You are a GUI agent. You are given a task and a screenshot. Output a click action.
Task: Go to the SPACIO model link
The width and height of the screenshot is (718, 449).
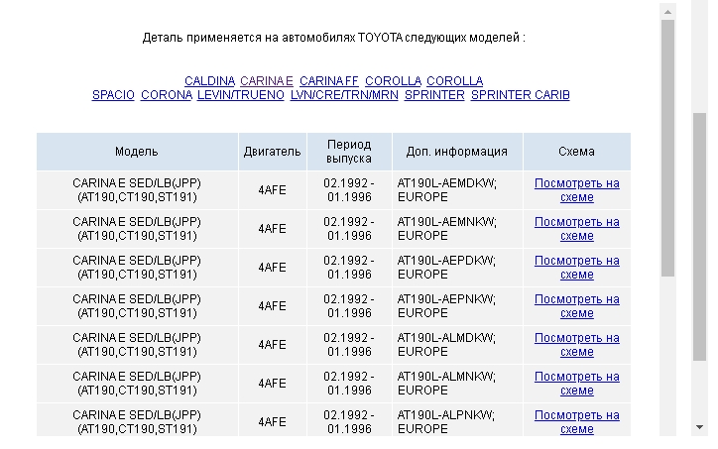pos(113,95)
